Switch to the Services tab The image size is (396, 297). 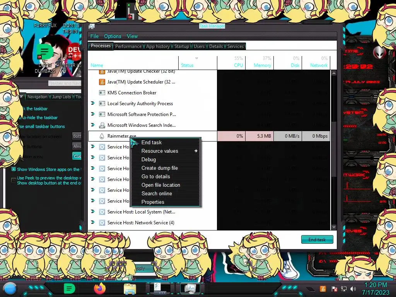tap(236, 46)
